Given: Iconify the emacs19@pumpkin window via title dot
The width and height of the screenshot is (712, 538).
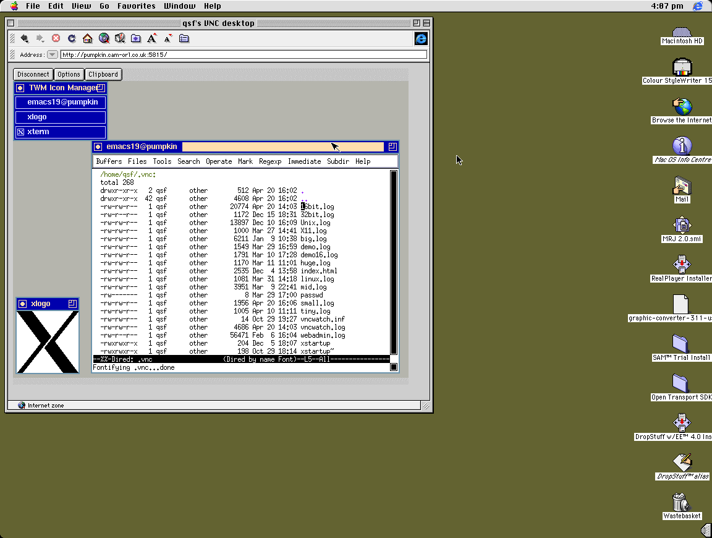Looking at the screenshot, I should (x=98, y=147).
